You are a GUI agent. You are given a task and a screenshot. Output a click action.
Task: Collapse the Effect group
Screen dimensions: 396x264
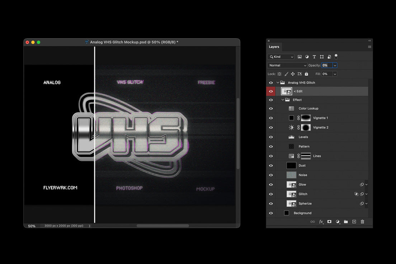click(x=283, y=100)
